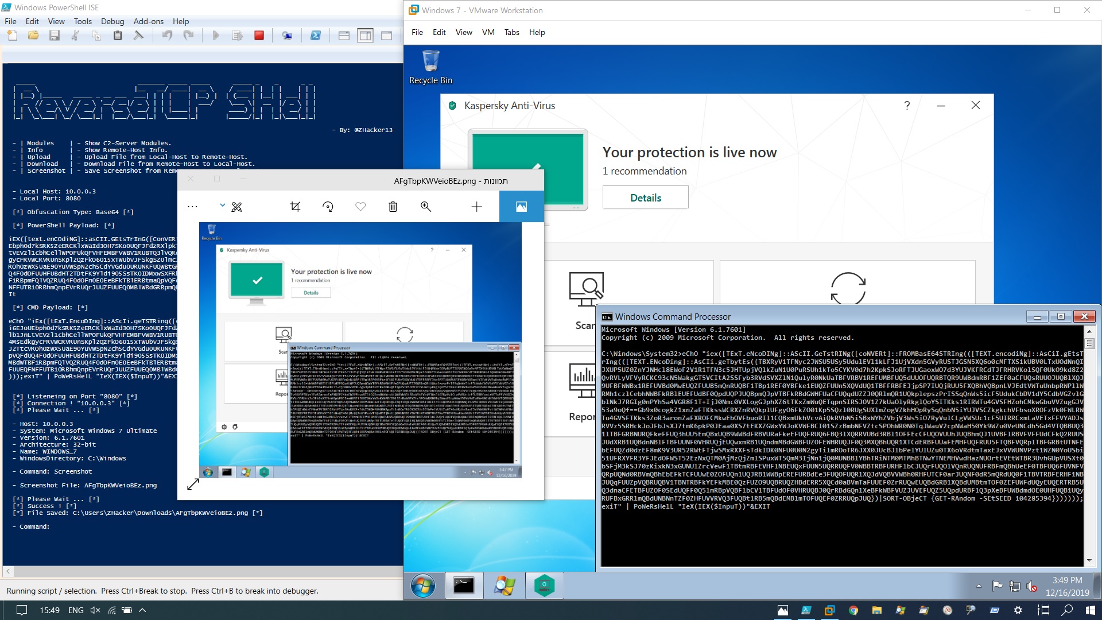Click the Kaspersky help question mark
This screenshot has width=1102, height=620.
pos(907,106)
